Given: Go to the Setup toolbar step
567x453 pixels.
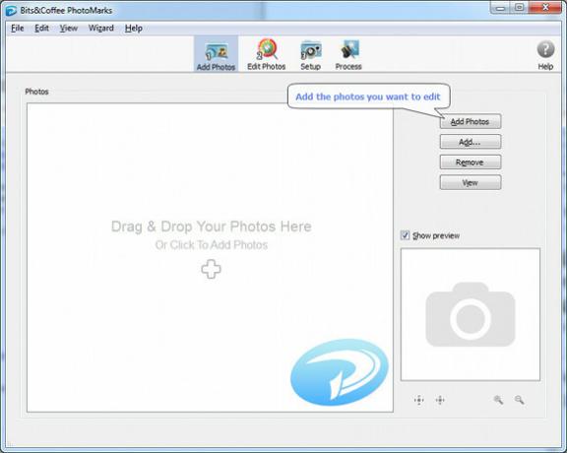Looking at the screenshot, I should (x=311, y=54).
